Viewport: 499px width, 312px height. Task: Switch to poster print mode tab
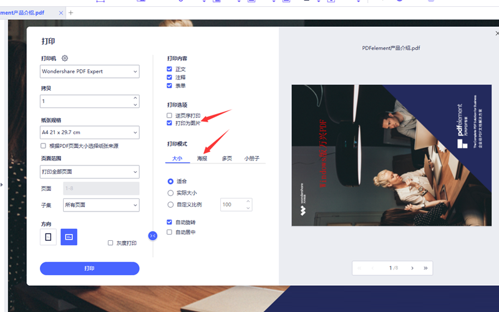pos(202,158)
